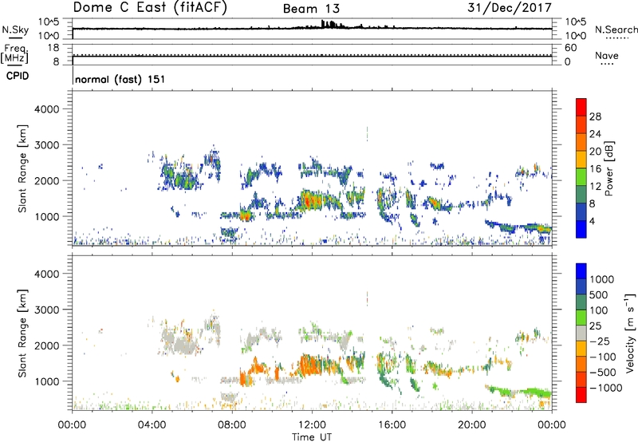Screen dimensions: 638x442
Task: Click the date '31/Dec/2017'
Action: click(510, 7)
